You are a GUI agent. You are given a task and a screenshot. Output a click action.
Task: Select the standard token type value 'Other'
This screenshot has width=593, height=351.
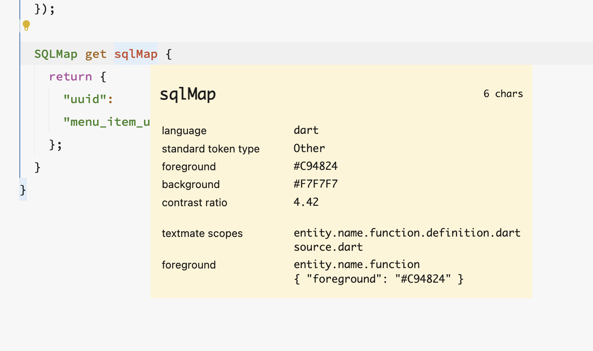point(309,148)
